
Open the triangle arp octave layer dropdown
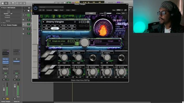click(x=50, y=41)
